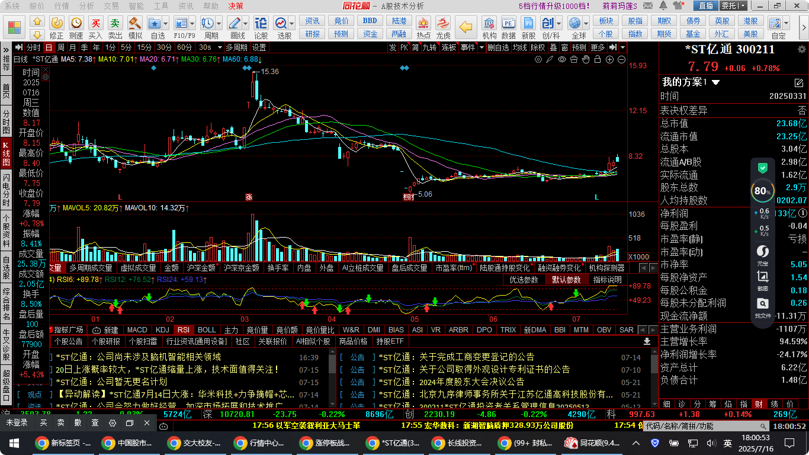809x455 pixels.
Task: Click the yellow down arrow toolbar icon
Action: tap(37, 34)
